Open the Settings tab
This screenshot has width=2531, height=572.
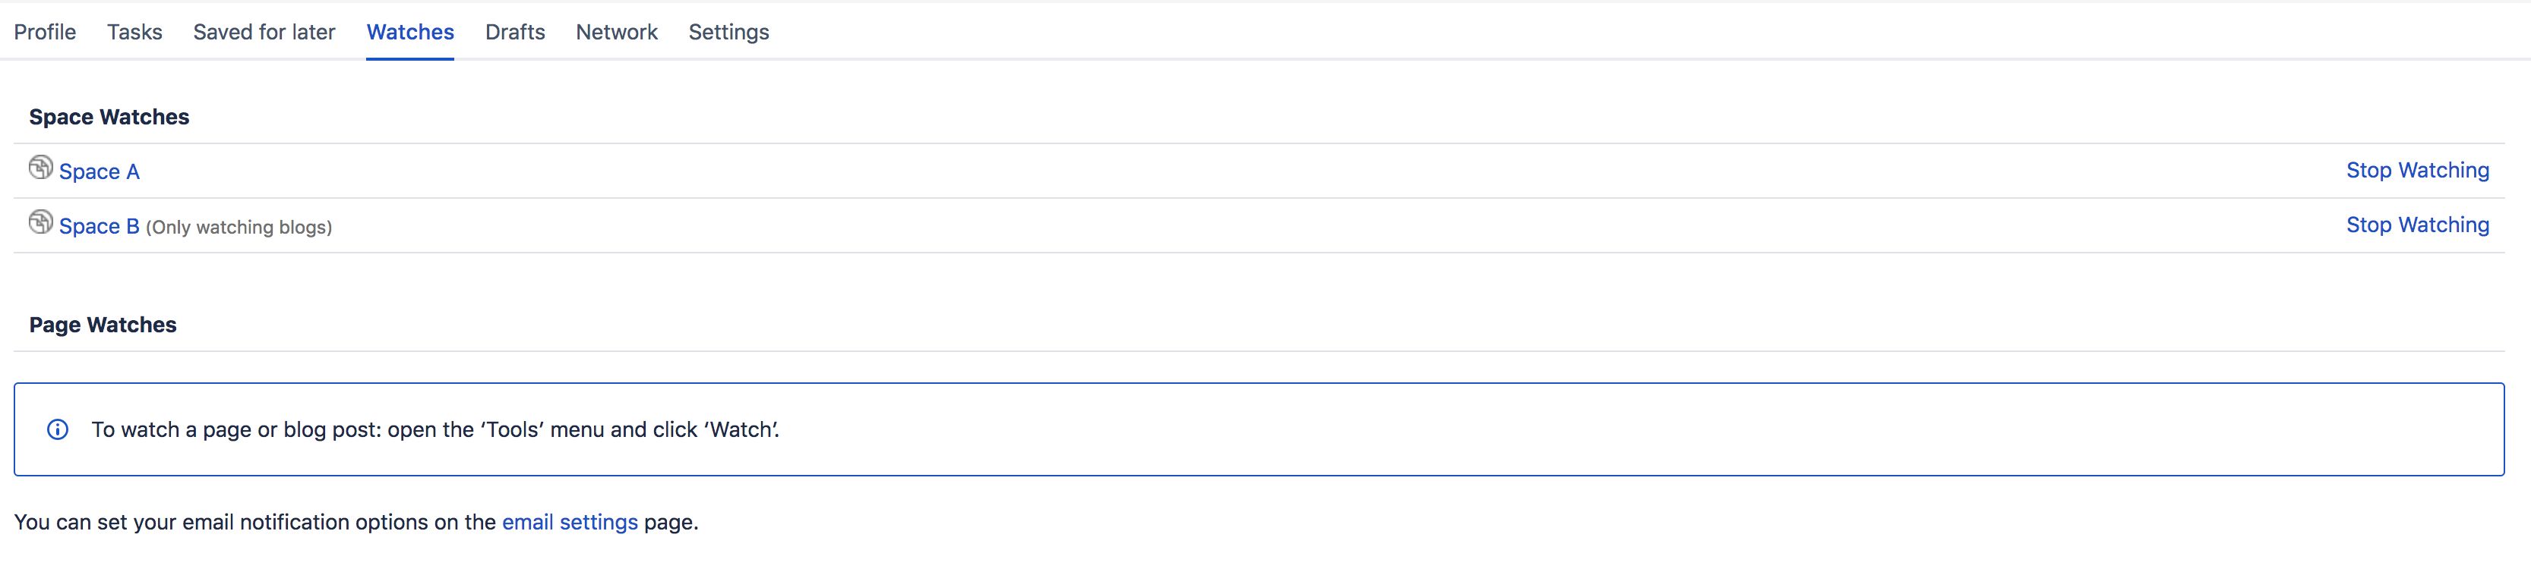(x=729, y=33)
